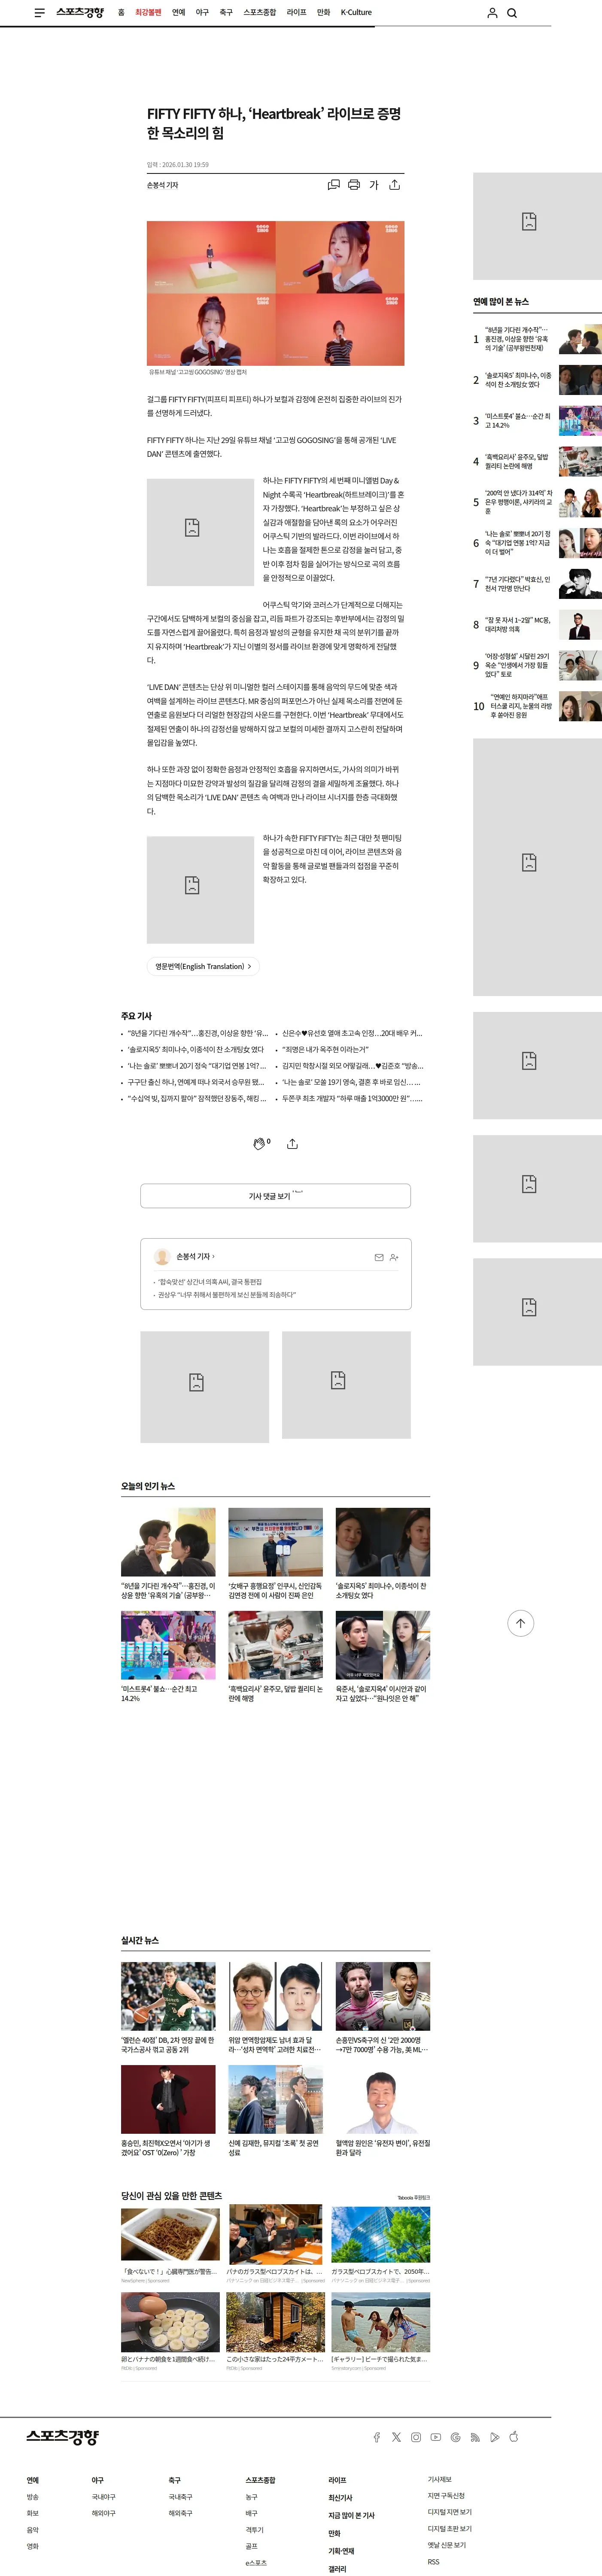The width and height of the screenshot is (602, 2576).
Task: Go to the K-Culture menu
Action: tap(356, 13)
